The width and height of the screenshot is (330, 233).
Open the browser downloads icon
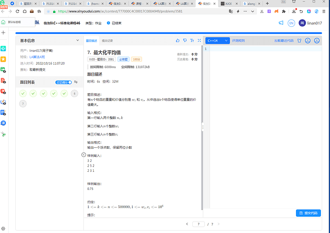(x=294, y=11)
